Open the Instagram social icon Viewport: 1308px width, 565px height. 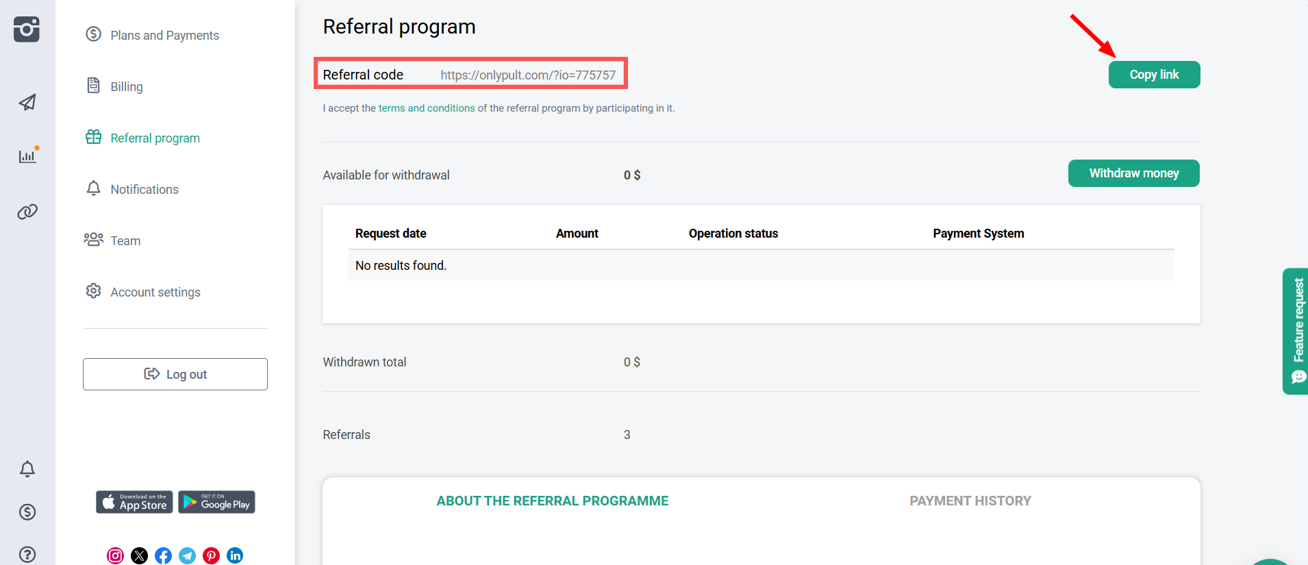[116, 555]
